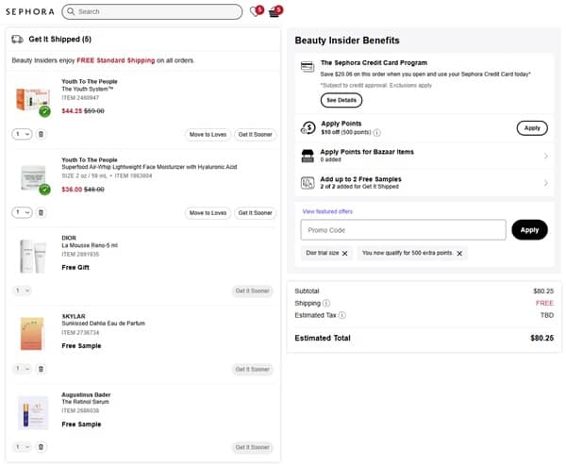Open quantity dropdown for Skylar Sunkissed Dahlia
The width and height of the screenshot is (566, 466).
pos(22,369)
